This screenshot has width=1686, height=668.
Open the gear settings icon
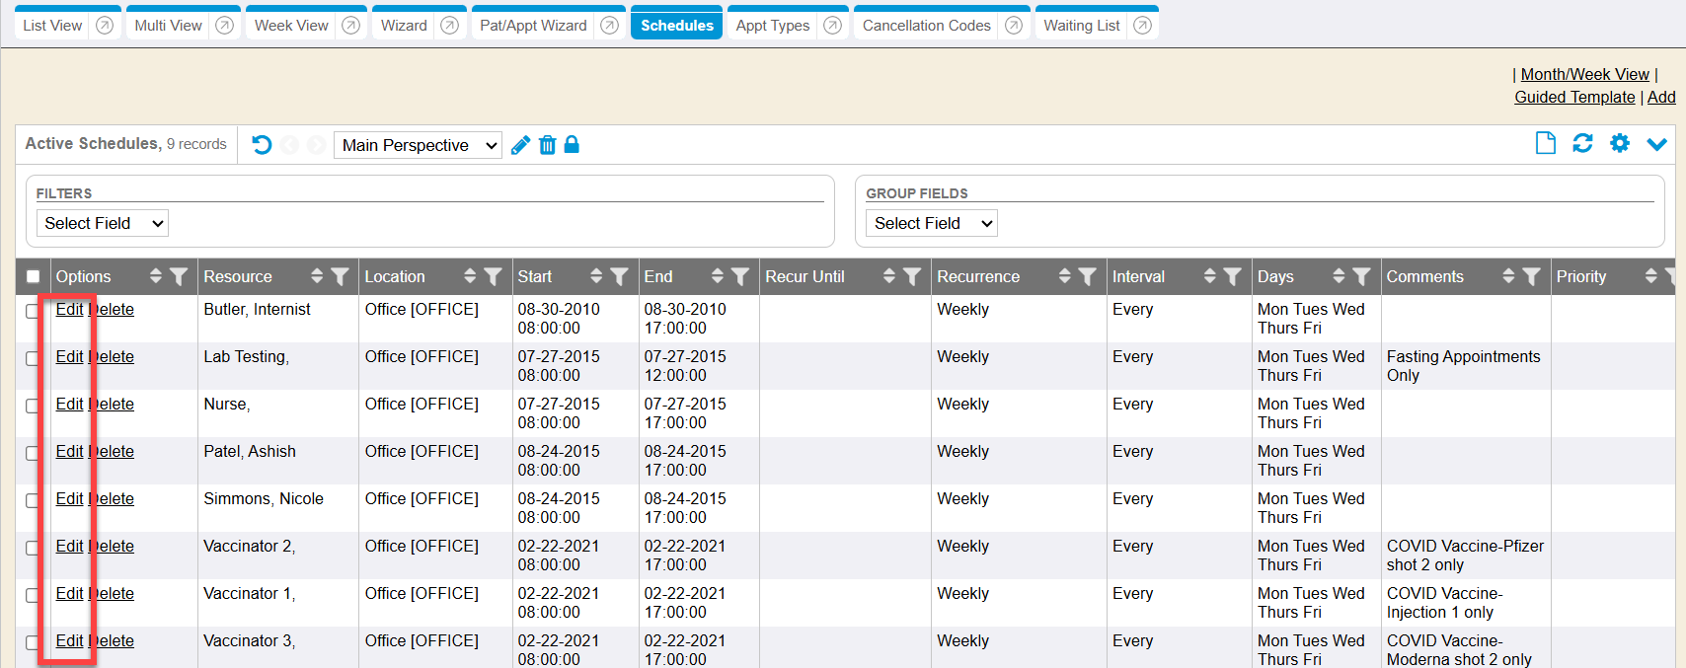(1620, 144)
